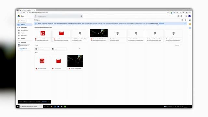The image size is (208, 117).
Task: Expand Computers tree arrow in sidebar
Action: pyautogui.click(x=17, y=27)
